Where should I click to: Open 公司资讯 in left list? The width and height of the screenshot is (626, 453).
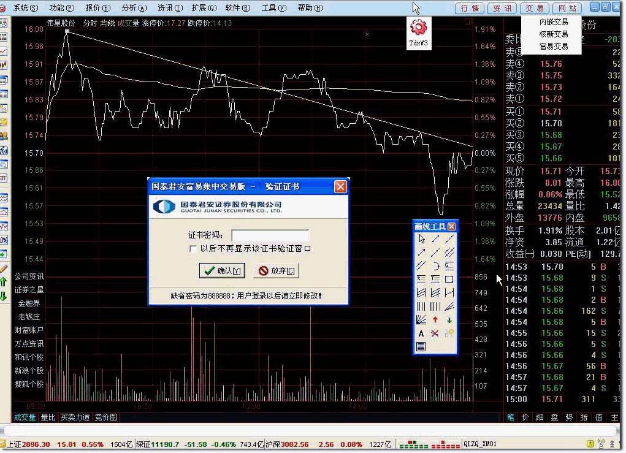(29, 276)
